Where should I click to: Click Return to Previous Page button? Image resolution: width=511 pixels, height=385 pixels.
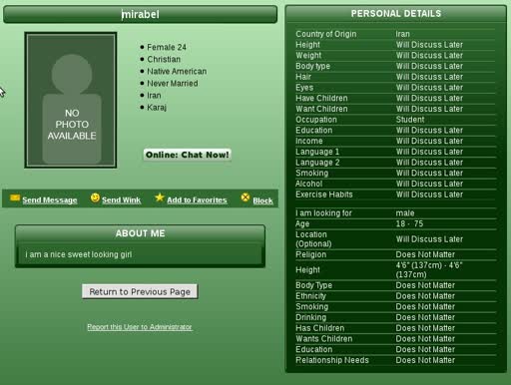click(140, 291)
